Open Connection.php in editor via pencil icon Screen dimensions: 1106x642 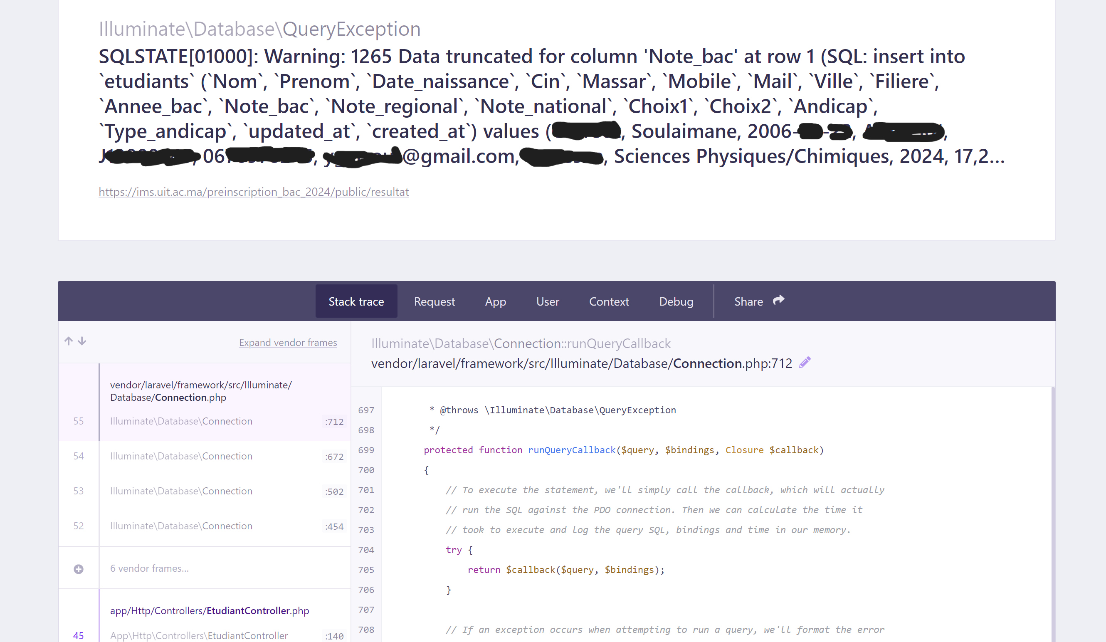[x=805, y=363]
